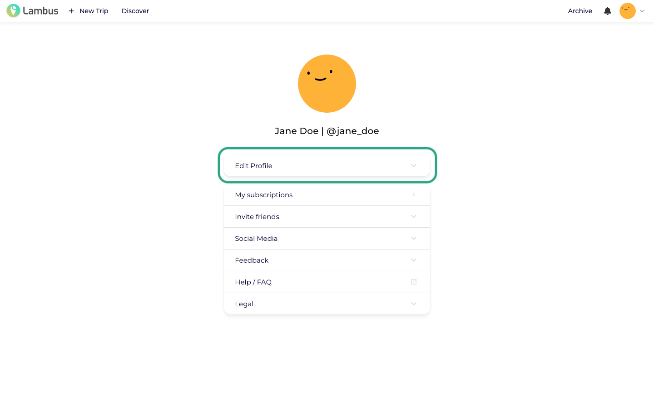
Task: Click the large orange profile avatar
Action: pos(327,84)
